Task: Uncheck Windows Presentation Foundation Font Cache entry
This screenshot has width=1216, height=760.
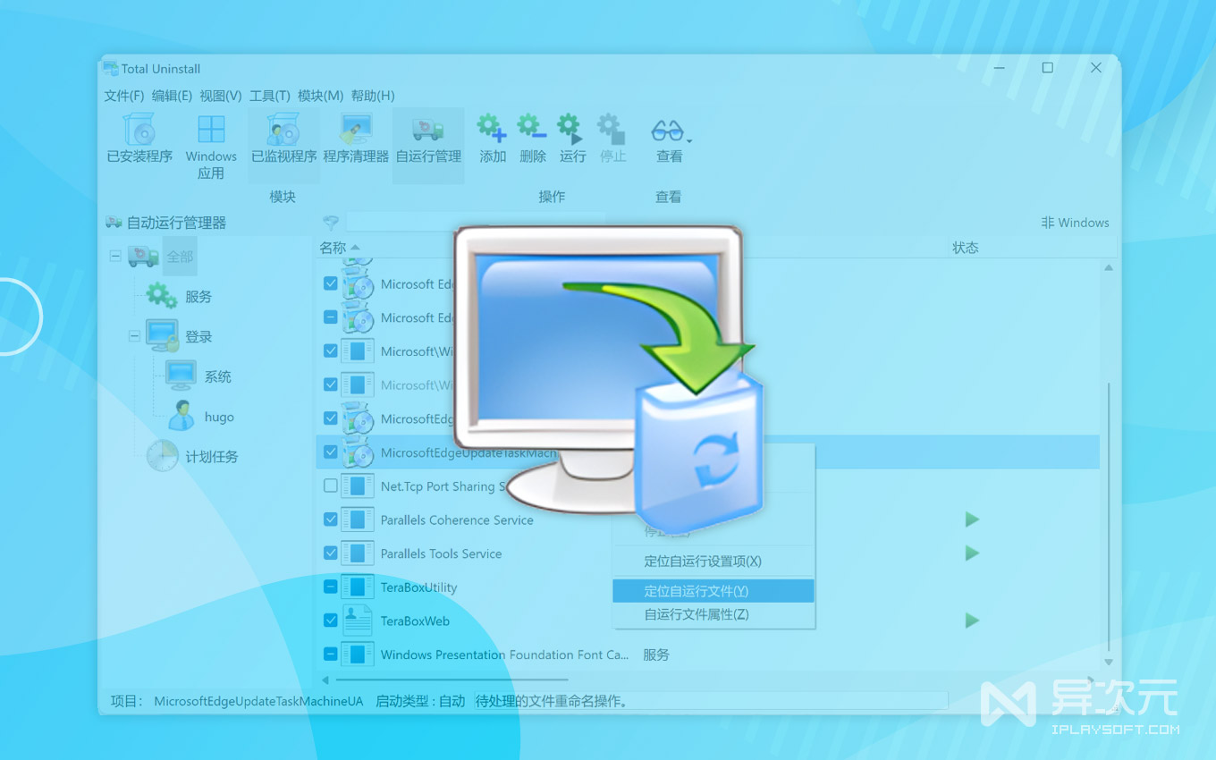Action: click(x=331, y=654)
